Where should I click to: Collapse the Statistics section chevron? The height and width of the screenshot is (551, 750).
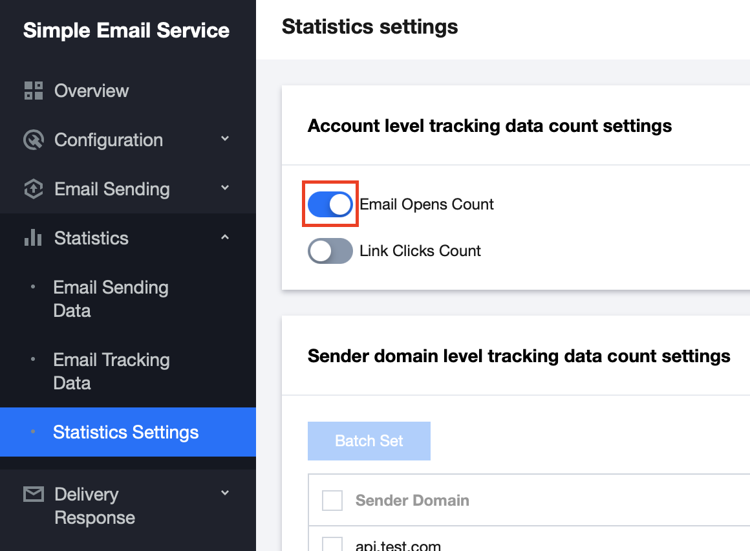225,237
